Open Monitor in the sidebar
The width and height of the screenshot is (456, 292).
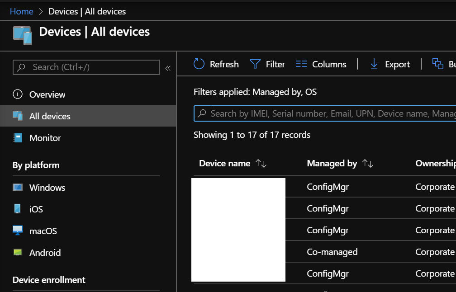45,138
